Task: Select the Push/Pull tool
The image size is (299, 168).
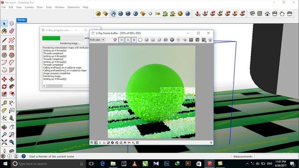Action: point(12,79)
